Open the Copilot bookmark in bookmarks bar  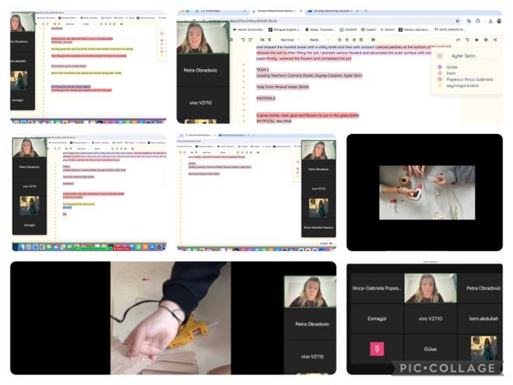pyautogui.click(x=369, y=29)
